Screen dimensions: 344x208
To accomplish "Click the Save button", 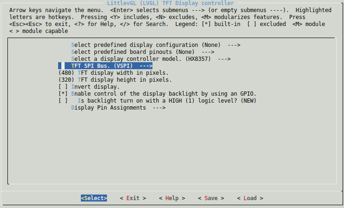I will click(211, 198).
